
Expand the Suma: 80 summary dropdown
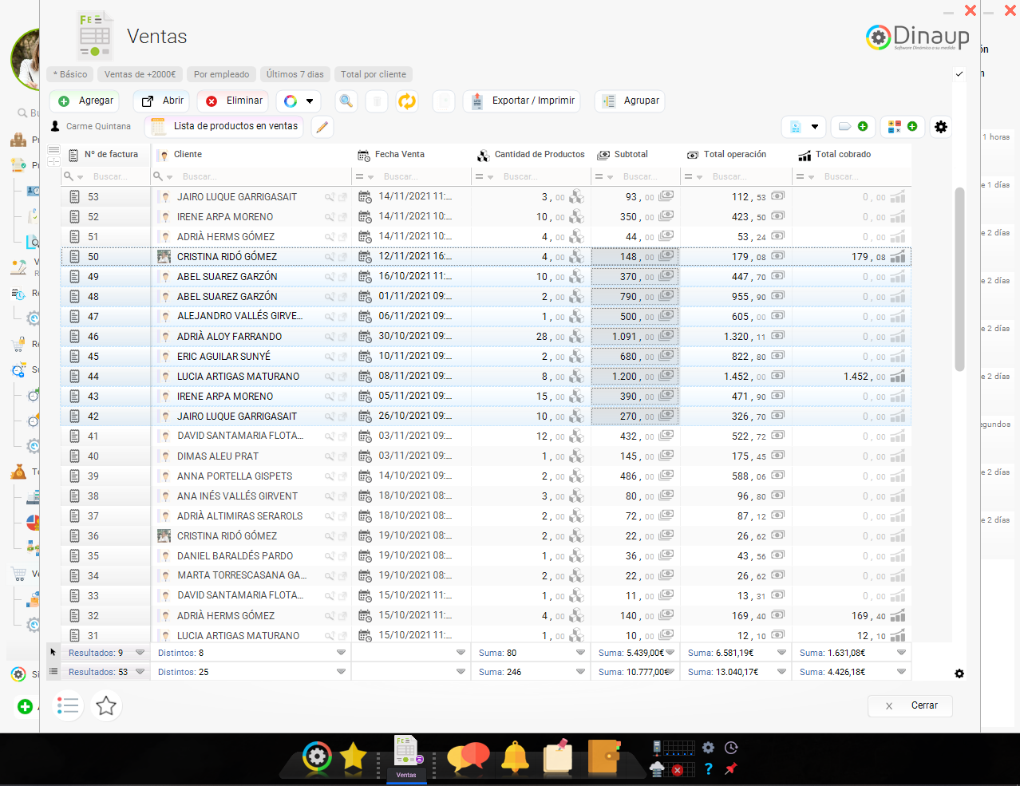(x=580, y=653)
